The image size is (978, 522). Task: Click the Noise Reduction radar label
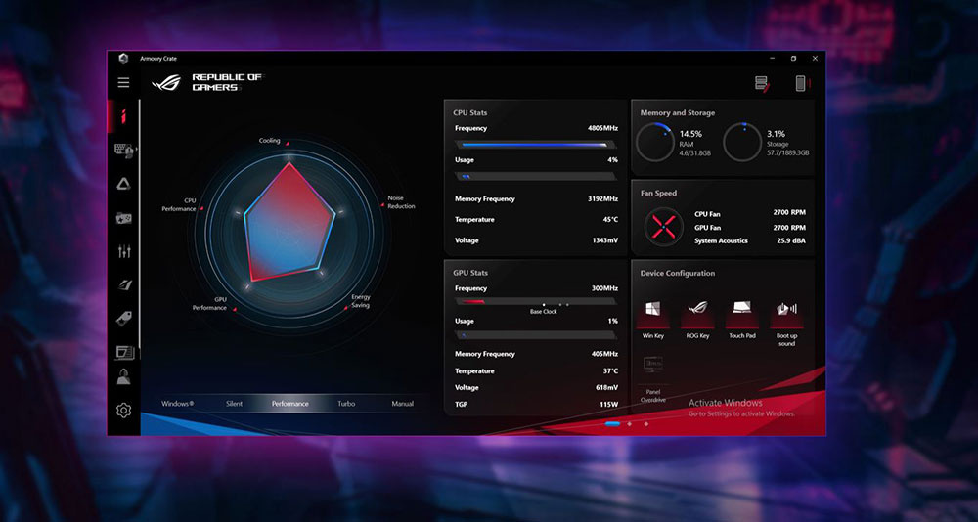(x=401, y=202)
